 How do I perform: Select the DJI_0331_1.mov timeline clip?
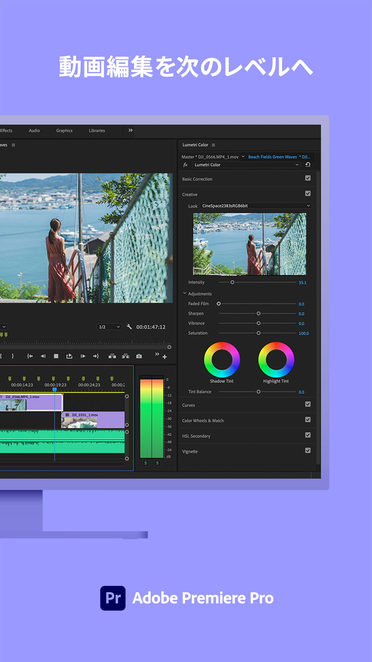pyautogui.click(x=93, y=420)
